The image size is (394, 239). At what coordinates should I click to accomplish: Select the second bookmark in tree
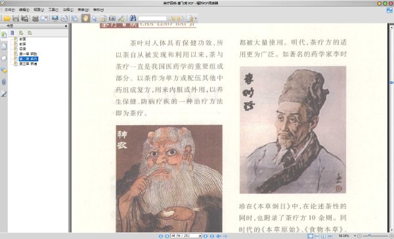tap(22, 44)
